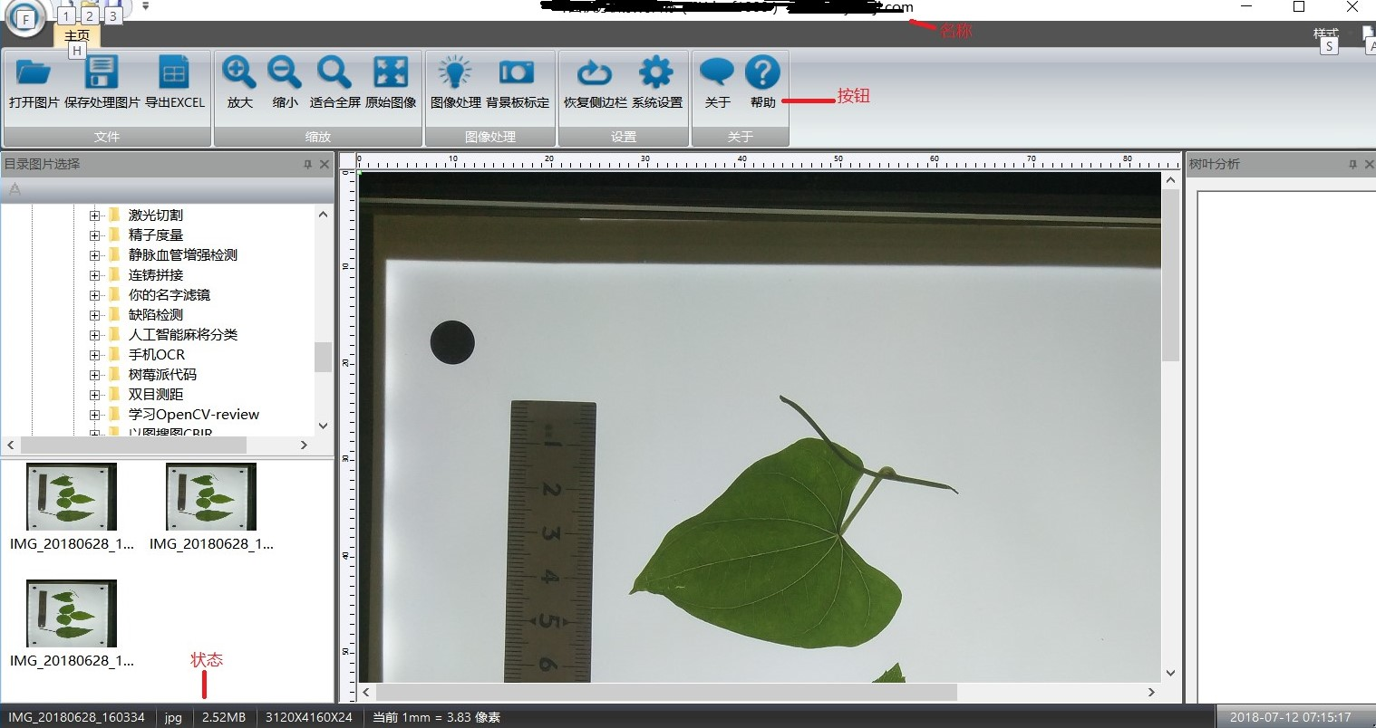The height and width of the screenshot is (728, 1376).
Task: Switch to the 主页 ribbon tab
Action: [x=77, y=35]
